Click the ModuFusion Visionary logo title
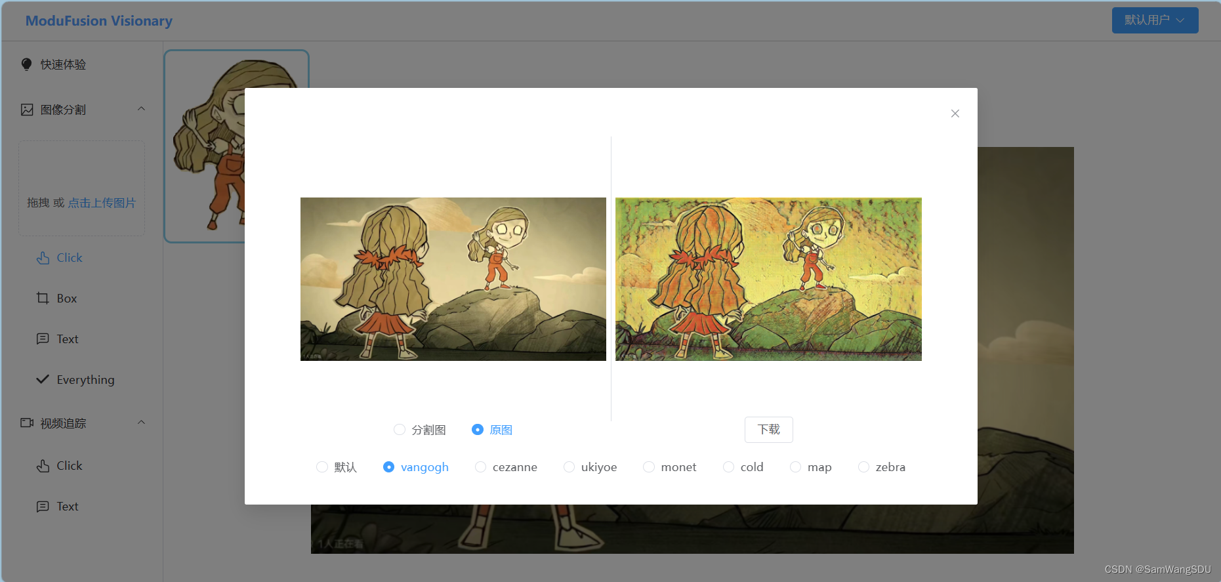 coord(99,21)
